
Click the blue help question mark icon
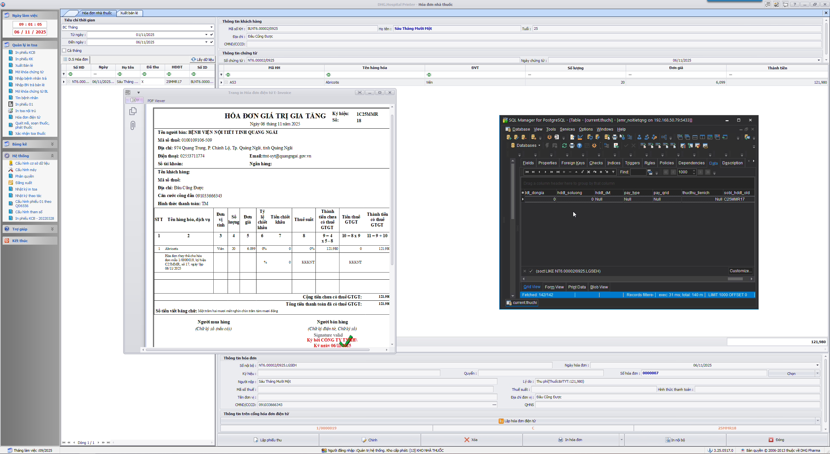tap(579, 146)
